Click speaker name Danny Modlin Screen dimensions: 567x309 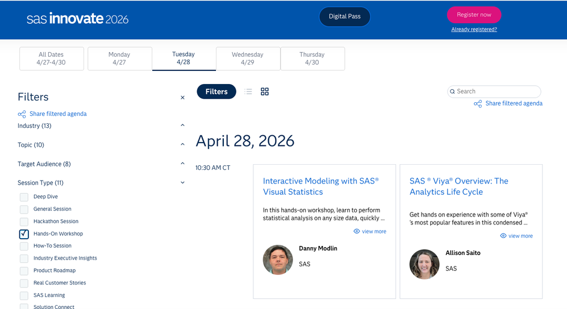click(318, 249)
